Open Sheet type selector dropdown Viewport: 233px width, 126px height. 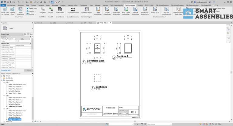point(33,28)
